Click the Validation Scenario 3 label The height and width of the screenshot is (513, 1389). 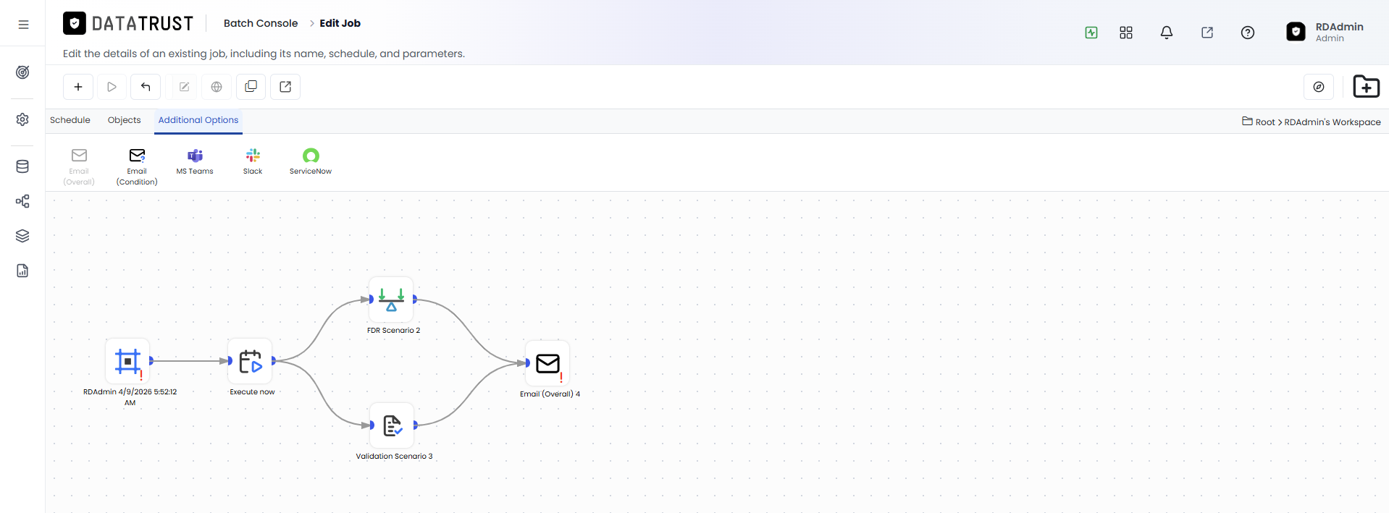click(x=394, y=457)
